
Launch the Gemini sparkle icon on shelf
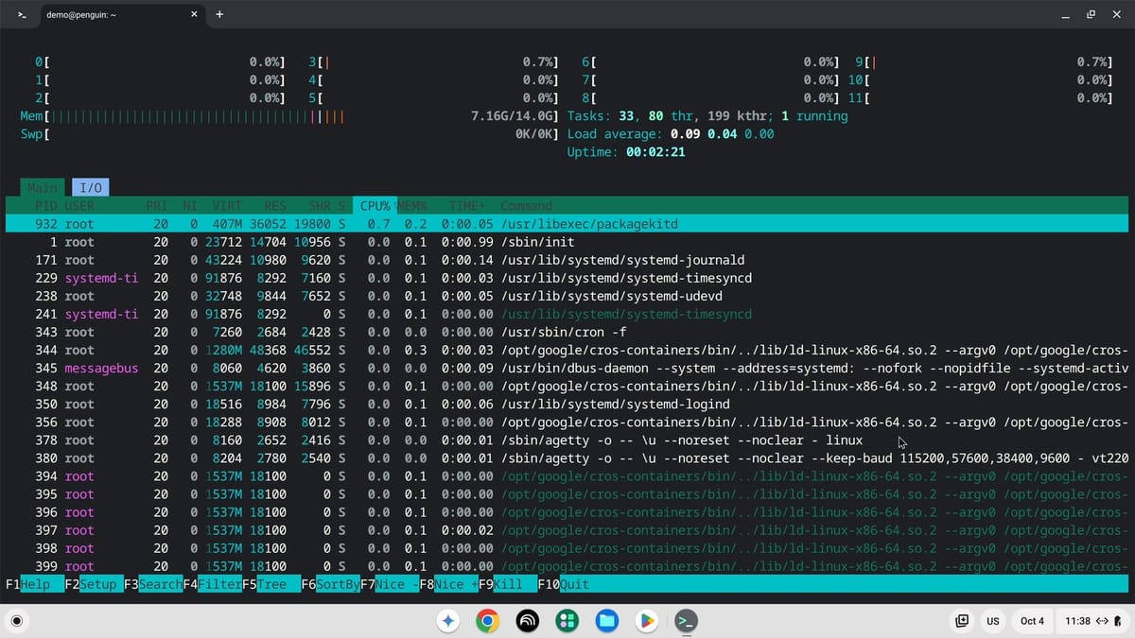(x=449, y=621)
